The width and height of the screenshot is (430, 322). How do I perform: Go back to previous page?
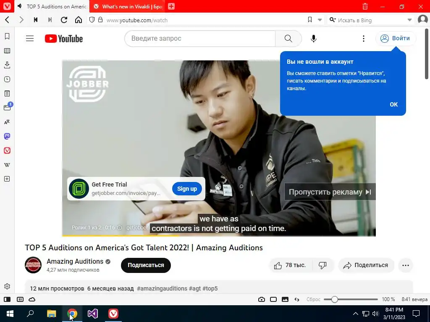pos(8,20)
